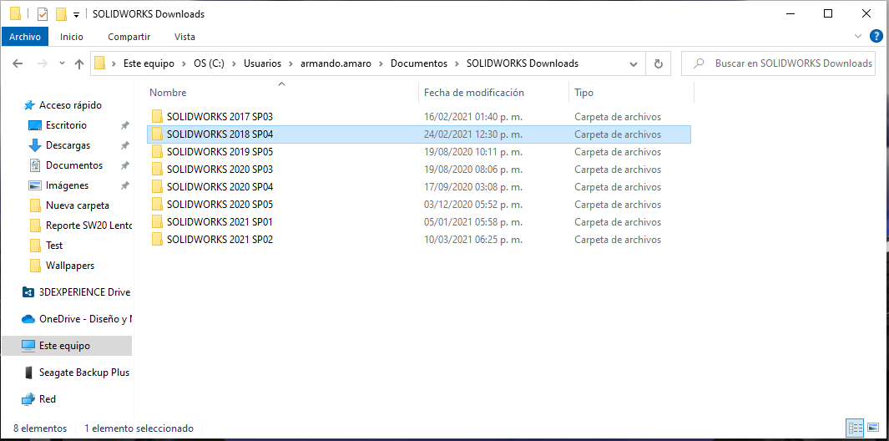
Task: Click the date 19/08/2020 10:11 p. m.
Action: (x=472, y=152)
